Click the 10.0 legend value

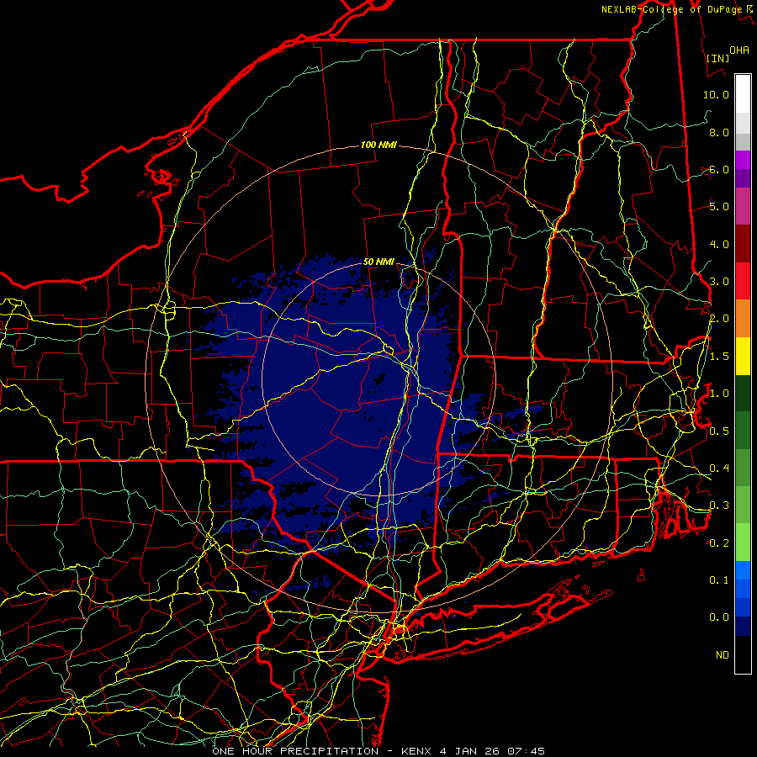coord(716,94)
